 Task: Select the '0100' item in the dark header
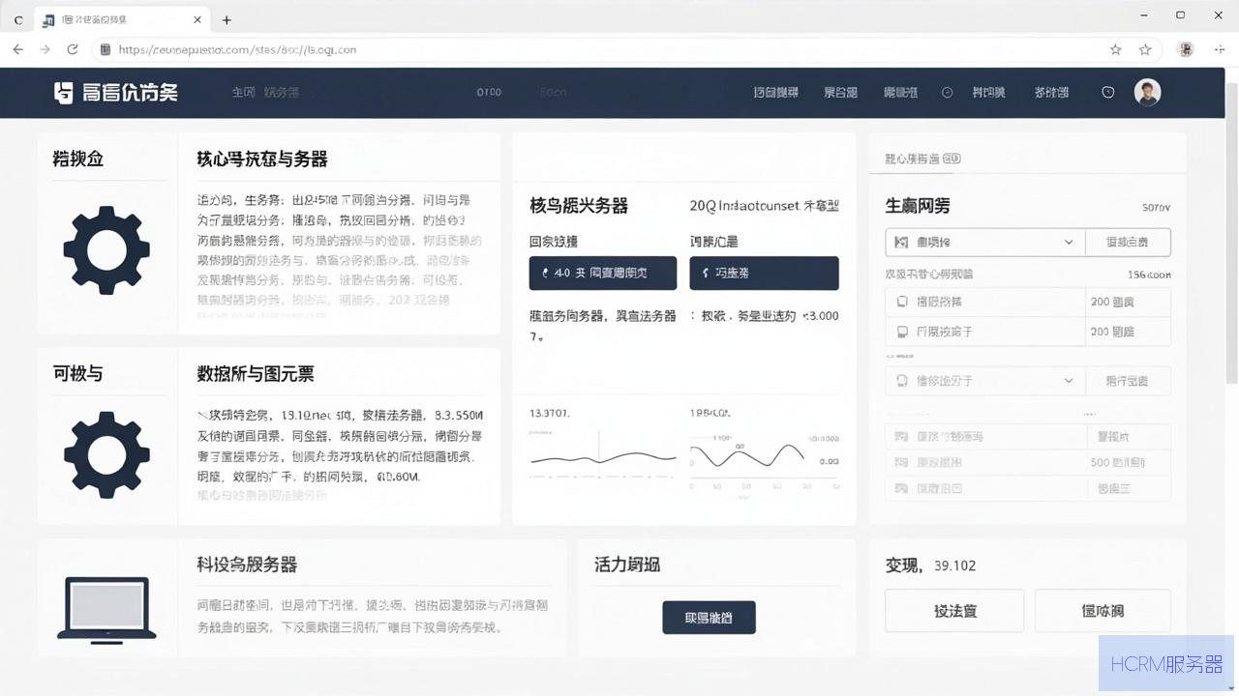click(489, 92)
